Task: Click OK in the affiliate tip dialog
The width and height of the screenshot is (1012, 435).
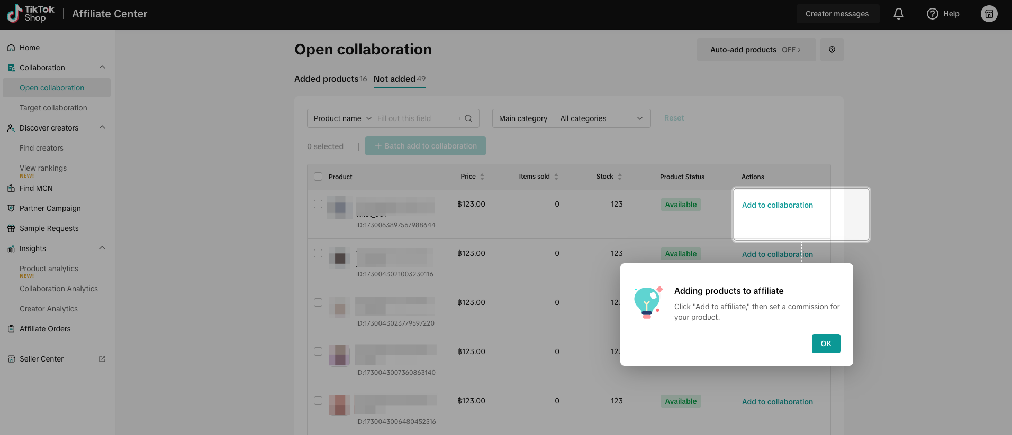Action: pos(826,344)
